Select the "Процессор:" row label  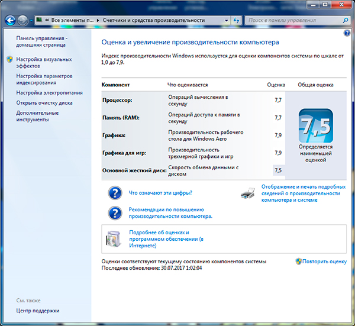[117, 101]
